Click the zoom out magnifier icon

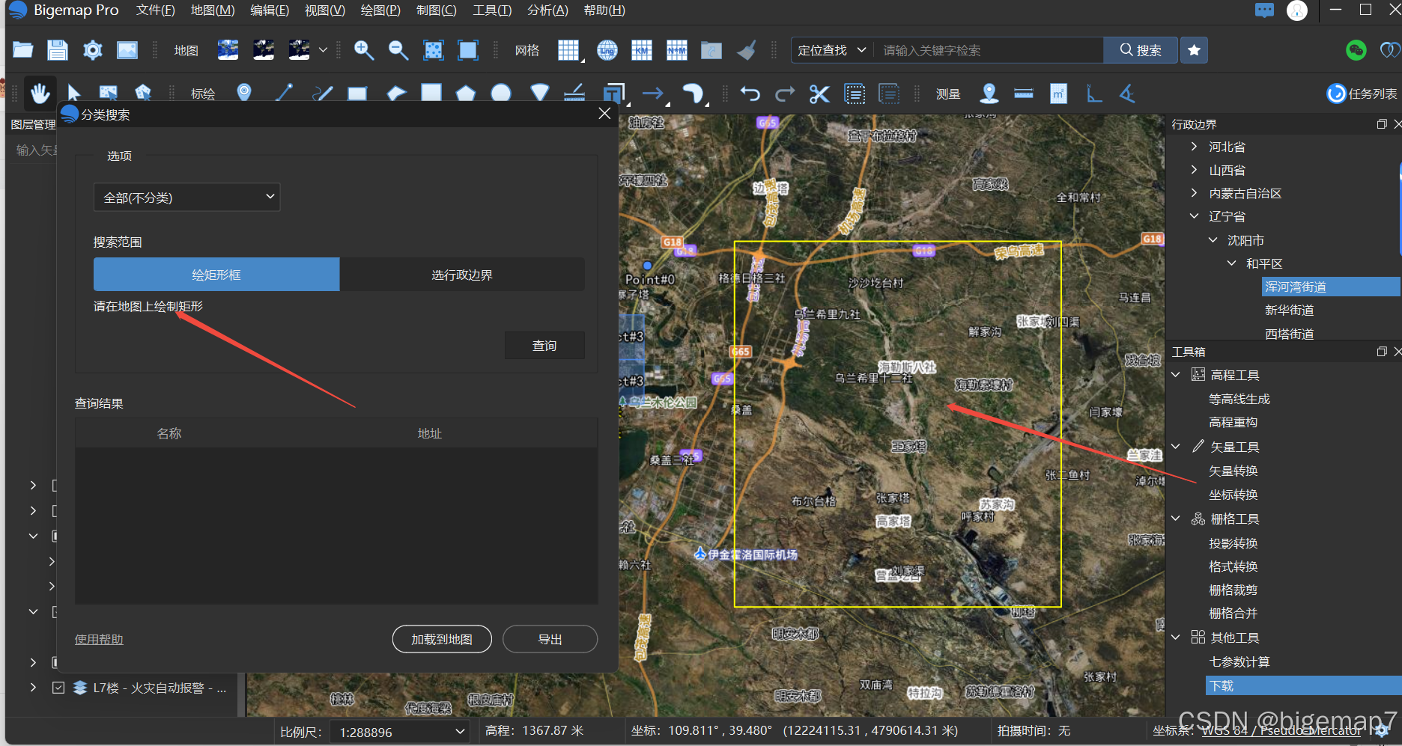(398, 50)
